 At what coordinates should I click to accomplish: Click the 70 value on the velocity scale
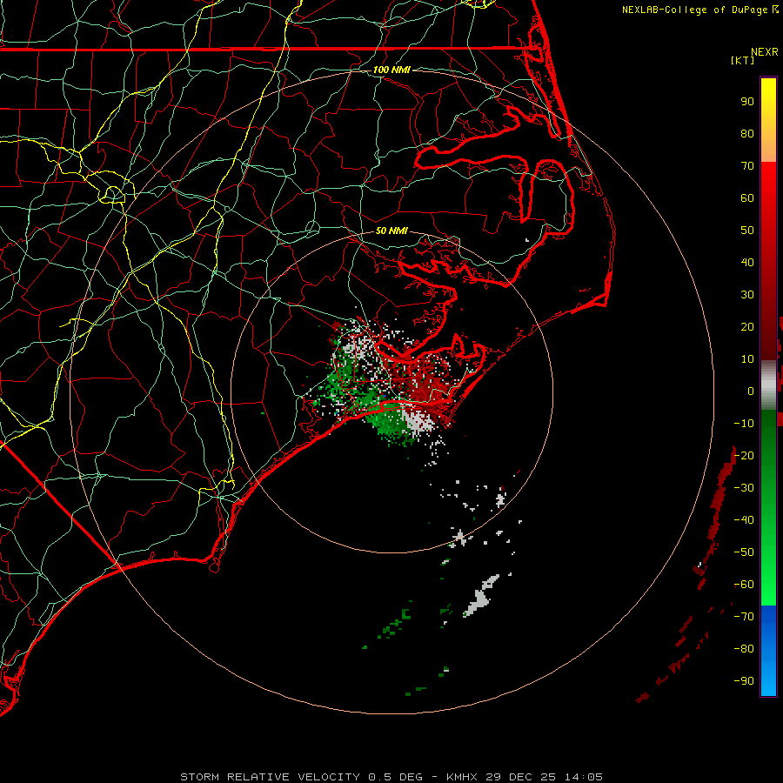click(747, 166)
